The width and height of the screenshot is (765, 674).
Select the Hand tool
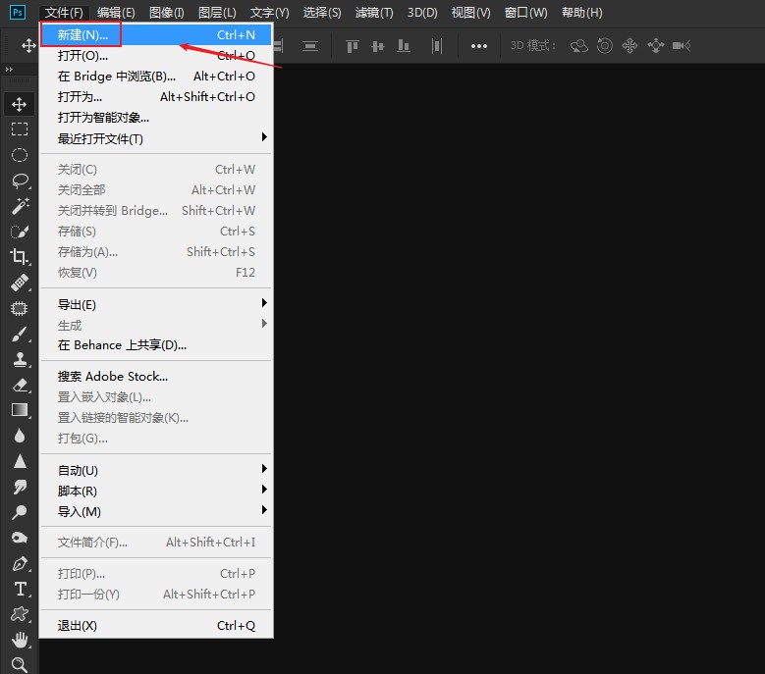click(20, 640)
